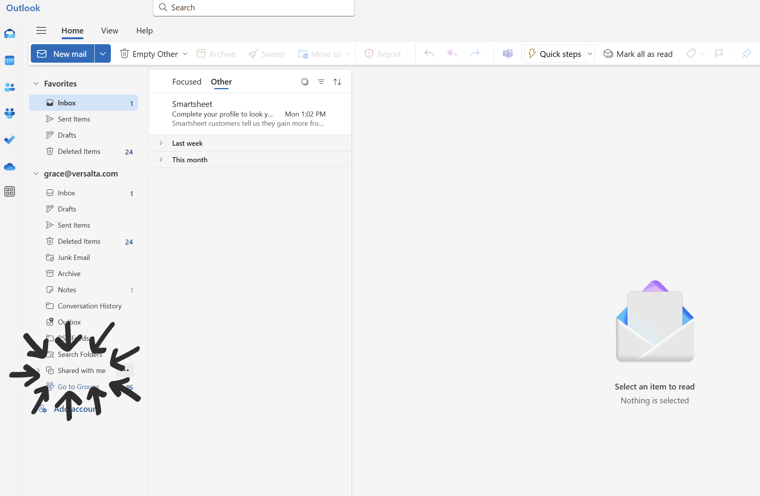The height and width of the screenshot is (496, 760).
Task: Open the More apps grid icon
Action: (10, 191)
